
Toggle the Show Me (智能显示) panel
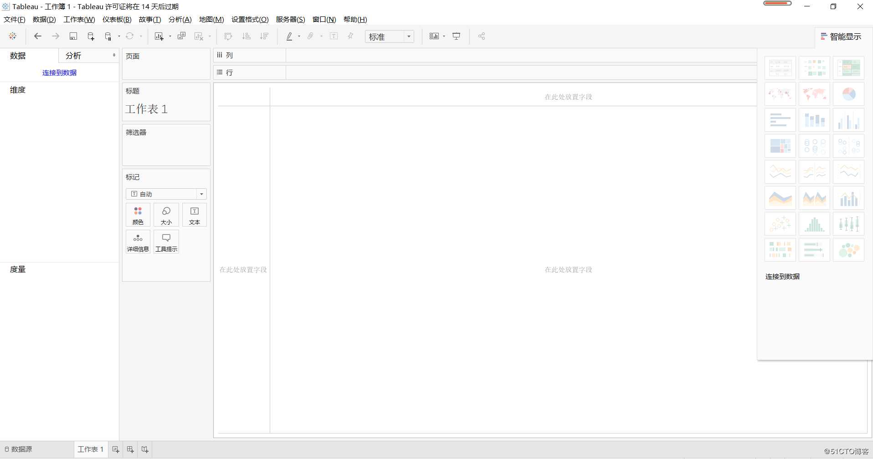pyautogui.click(x=841, y=36)
